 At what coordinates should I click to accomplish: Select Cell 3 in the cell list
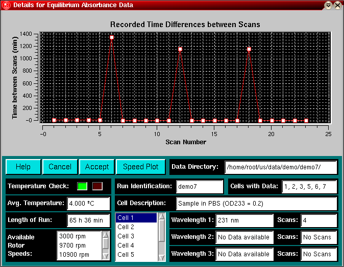(136, 236)
